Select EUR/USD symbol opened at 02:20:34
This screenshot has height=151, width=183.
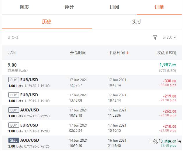[x=29, y=125]
